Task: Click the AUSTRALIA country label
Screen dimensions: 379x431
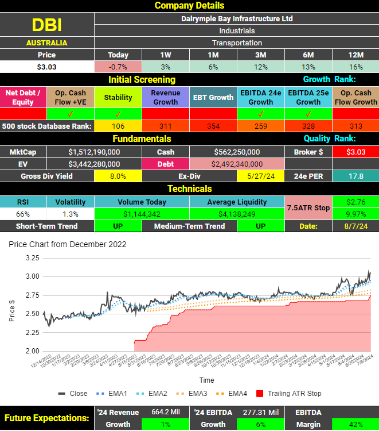Action: coord(46,43)
